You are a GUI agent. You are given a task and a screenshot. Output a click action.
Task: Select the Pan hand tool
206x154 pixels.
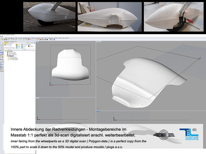point(17,40)
